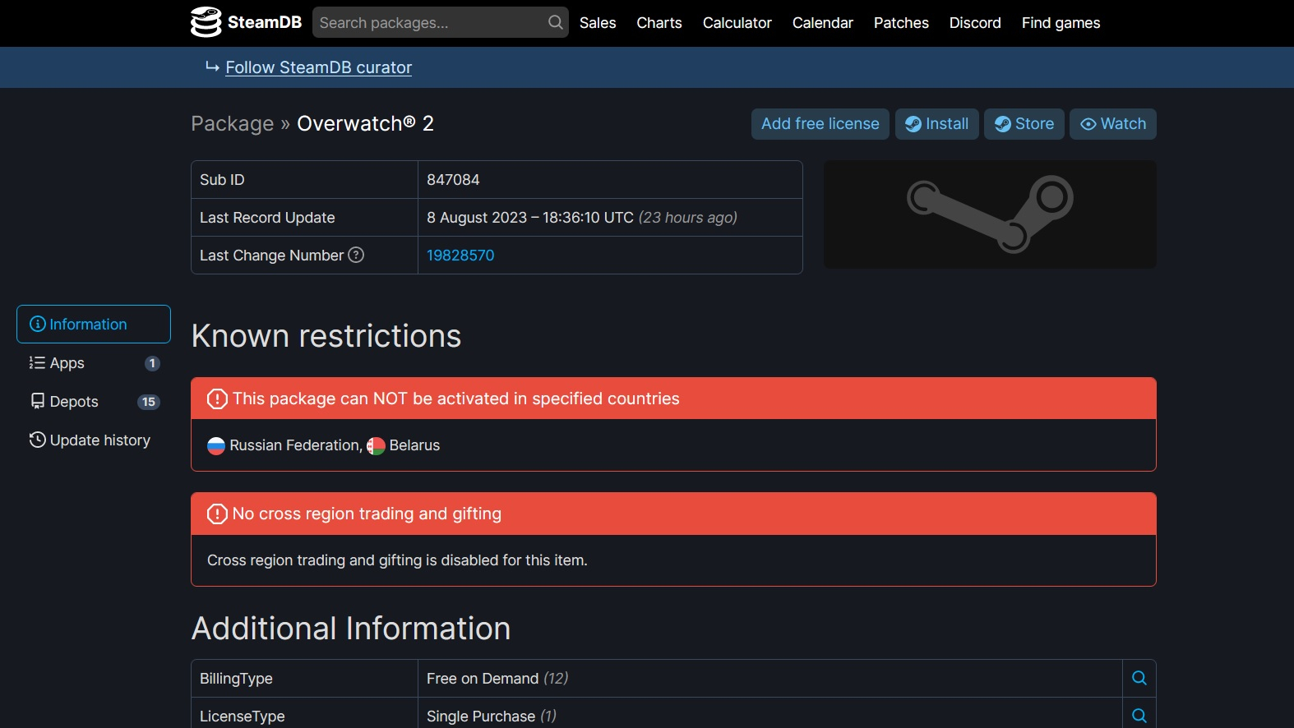Click the Additional Information heading
The height and width of the screenshot is (728, 1294).
351,629
